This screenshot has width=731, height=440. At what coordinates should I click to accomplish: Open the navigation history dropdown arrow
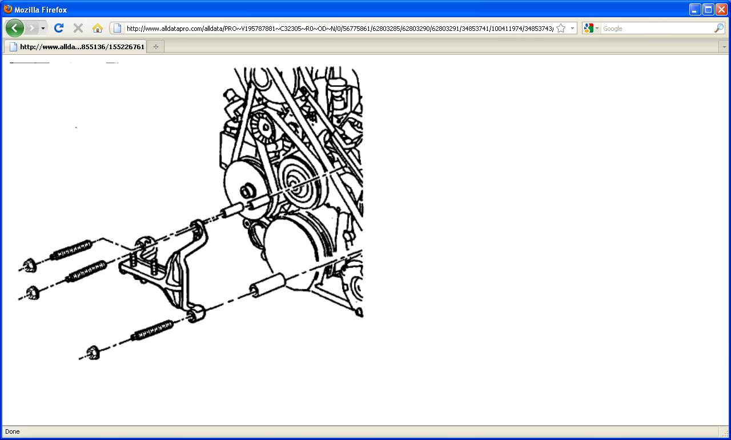point(43,28)
